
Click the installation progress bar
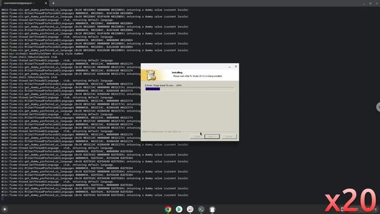point(190,89)
